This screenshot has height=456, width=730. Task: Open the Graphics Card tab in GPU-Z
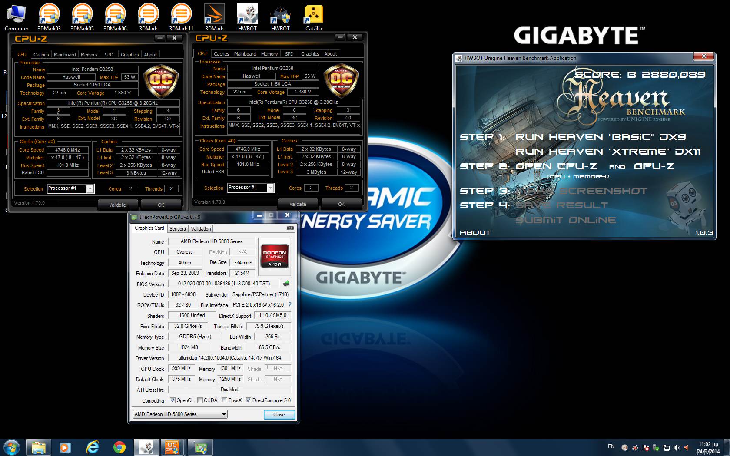click(149, 228)
